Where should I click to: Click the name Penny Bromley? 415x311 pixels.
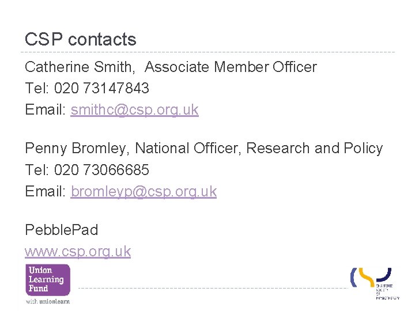77,149
